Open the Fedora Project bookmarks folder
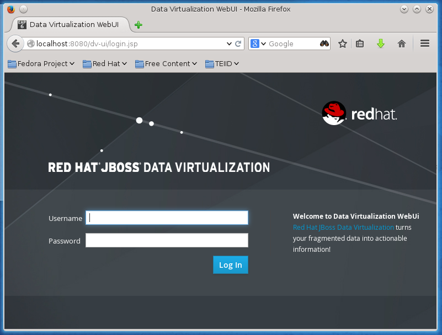The height and width of the screenshot is (335, 442). coord(41,64)
